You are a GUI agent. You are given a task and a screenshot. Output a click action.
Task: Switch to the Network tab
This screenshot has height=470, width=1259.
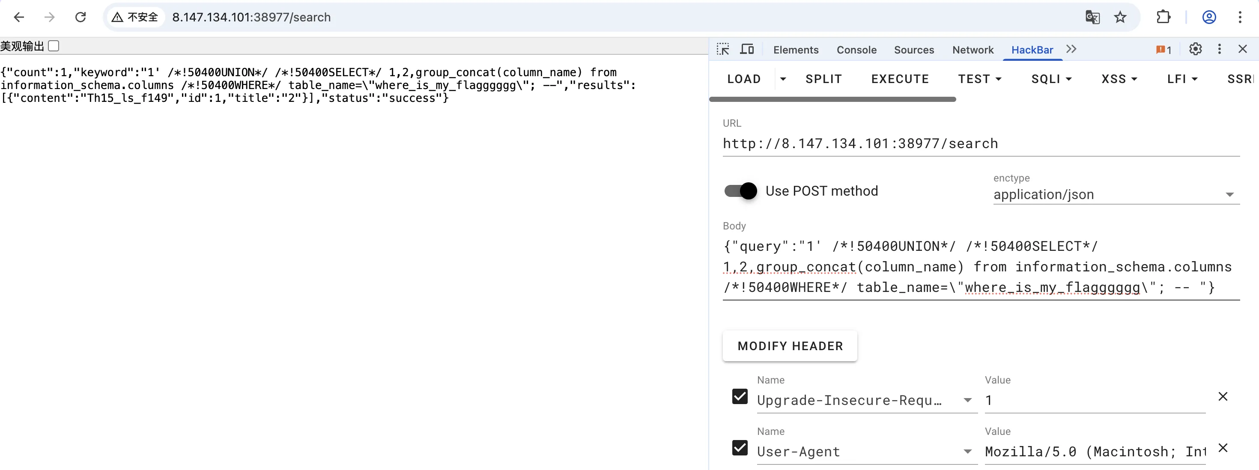coord(973,50)
